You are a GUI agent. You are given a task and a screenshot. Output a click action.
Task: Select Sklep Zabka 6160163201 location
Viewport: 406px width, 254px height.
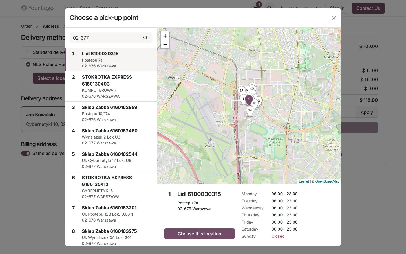coord(111,214)
